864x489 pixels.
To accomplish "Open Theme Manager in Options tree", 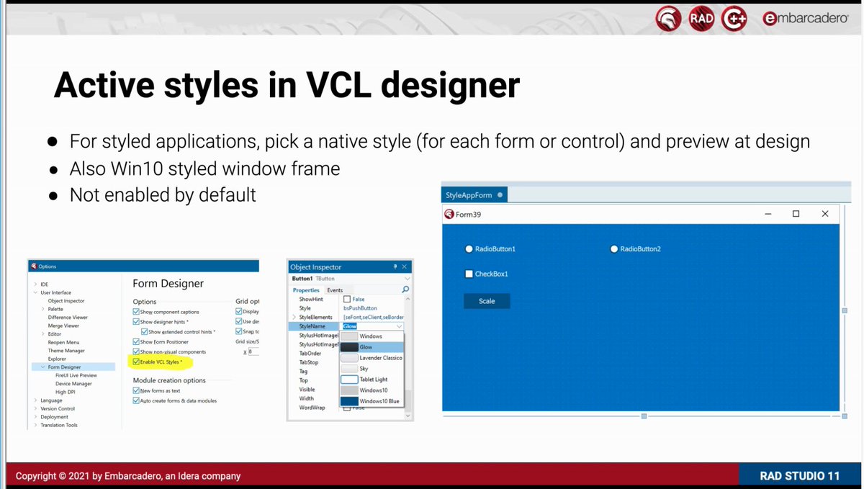I will (66, 351).
